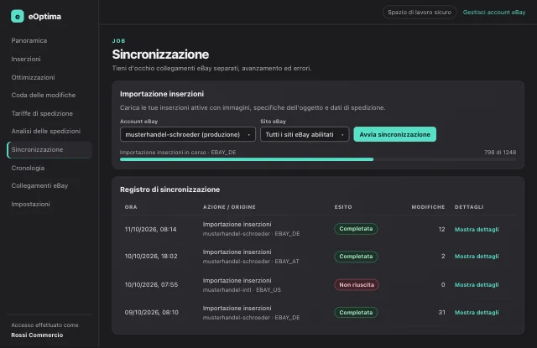Click the 'Importazione inserzioni in corso · EBAY_DE' status
The height and width of the screenshot is (348, 537).
(178, 153)
